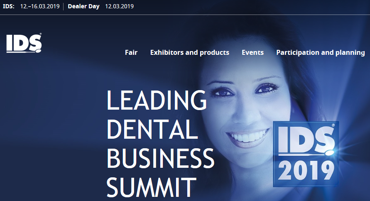Click the LEADING headline word
The width and height of the screenshot is (370, 201).
tap(157, 100)
